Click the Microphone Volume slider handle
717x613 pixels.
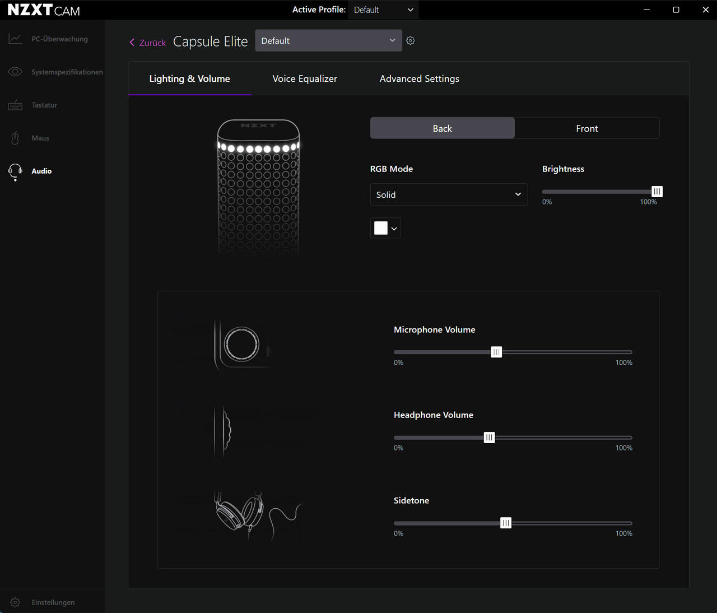point(496,352)
